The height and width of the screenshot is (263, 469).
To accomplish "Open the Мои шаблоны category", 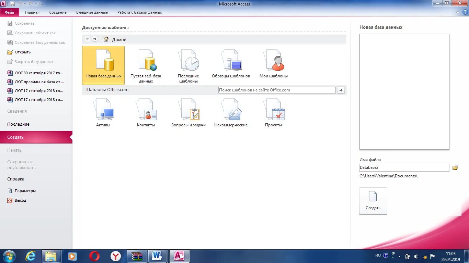I will coord(274,64).
